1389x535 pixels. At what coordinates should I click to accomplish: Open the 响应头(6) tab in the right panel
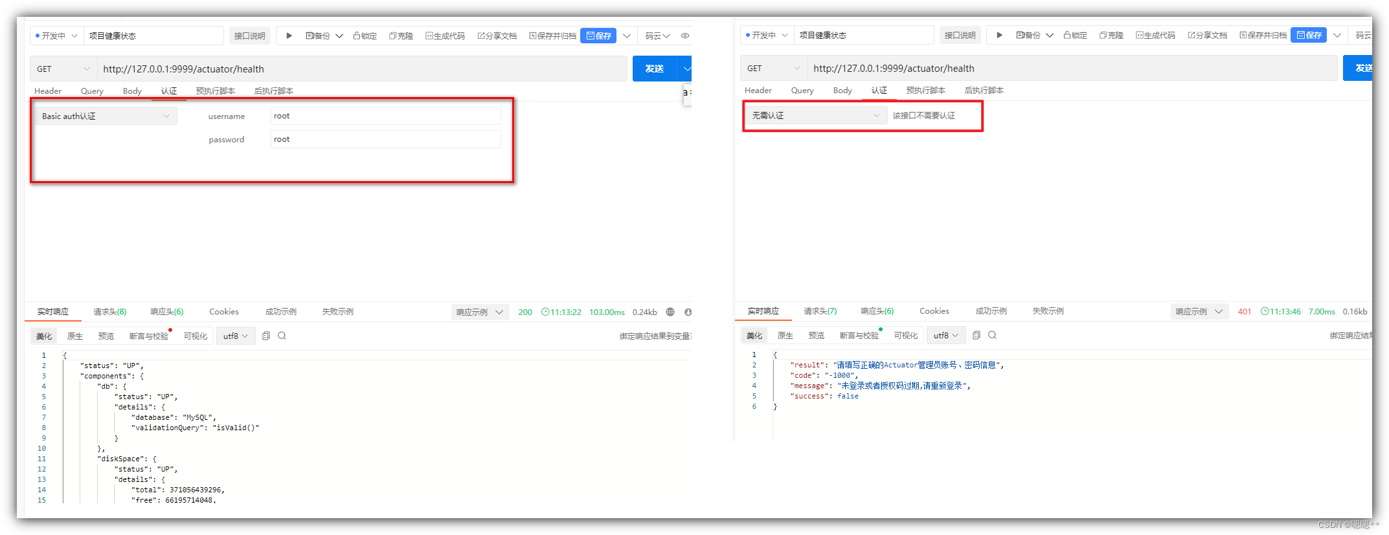tap(877, 311)
